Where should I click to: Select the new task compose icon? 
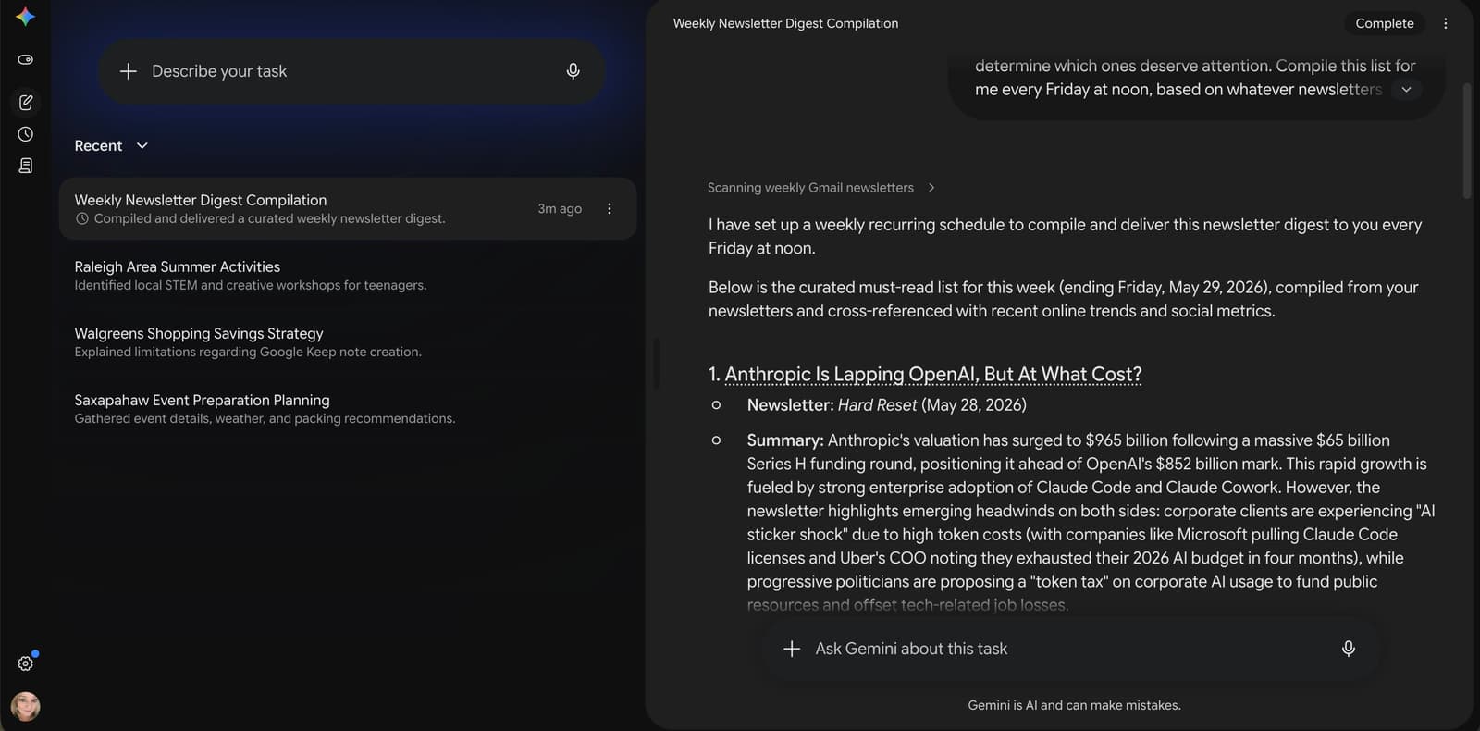pyautogui.click(x=26, y=102)
